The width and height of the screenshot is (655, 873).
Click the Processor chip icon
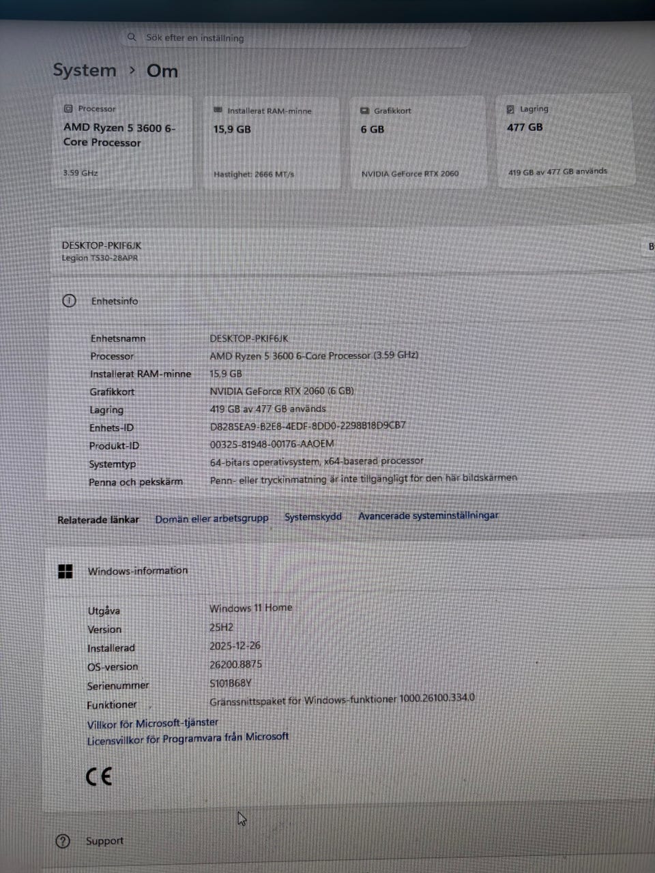click(68, 108)
